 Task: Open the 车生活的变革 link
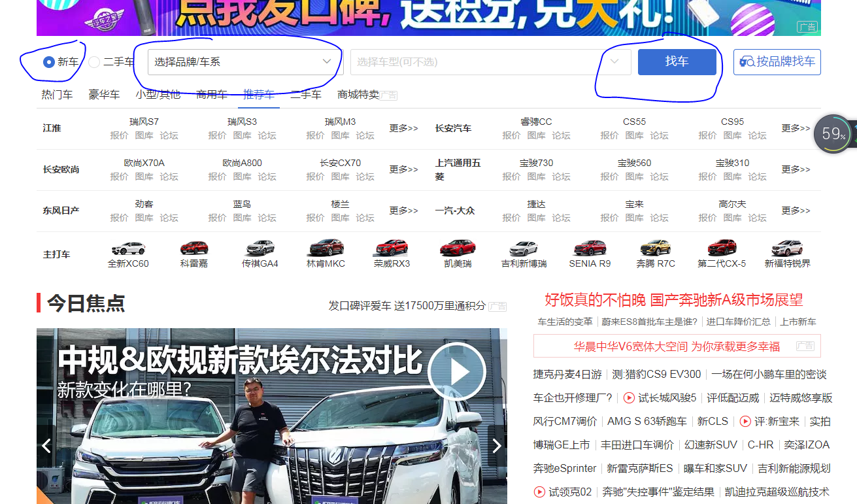tap(565, 322)
